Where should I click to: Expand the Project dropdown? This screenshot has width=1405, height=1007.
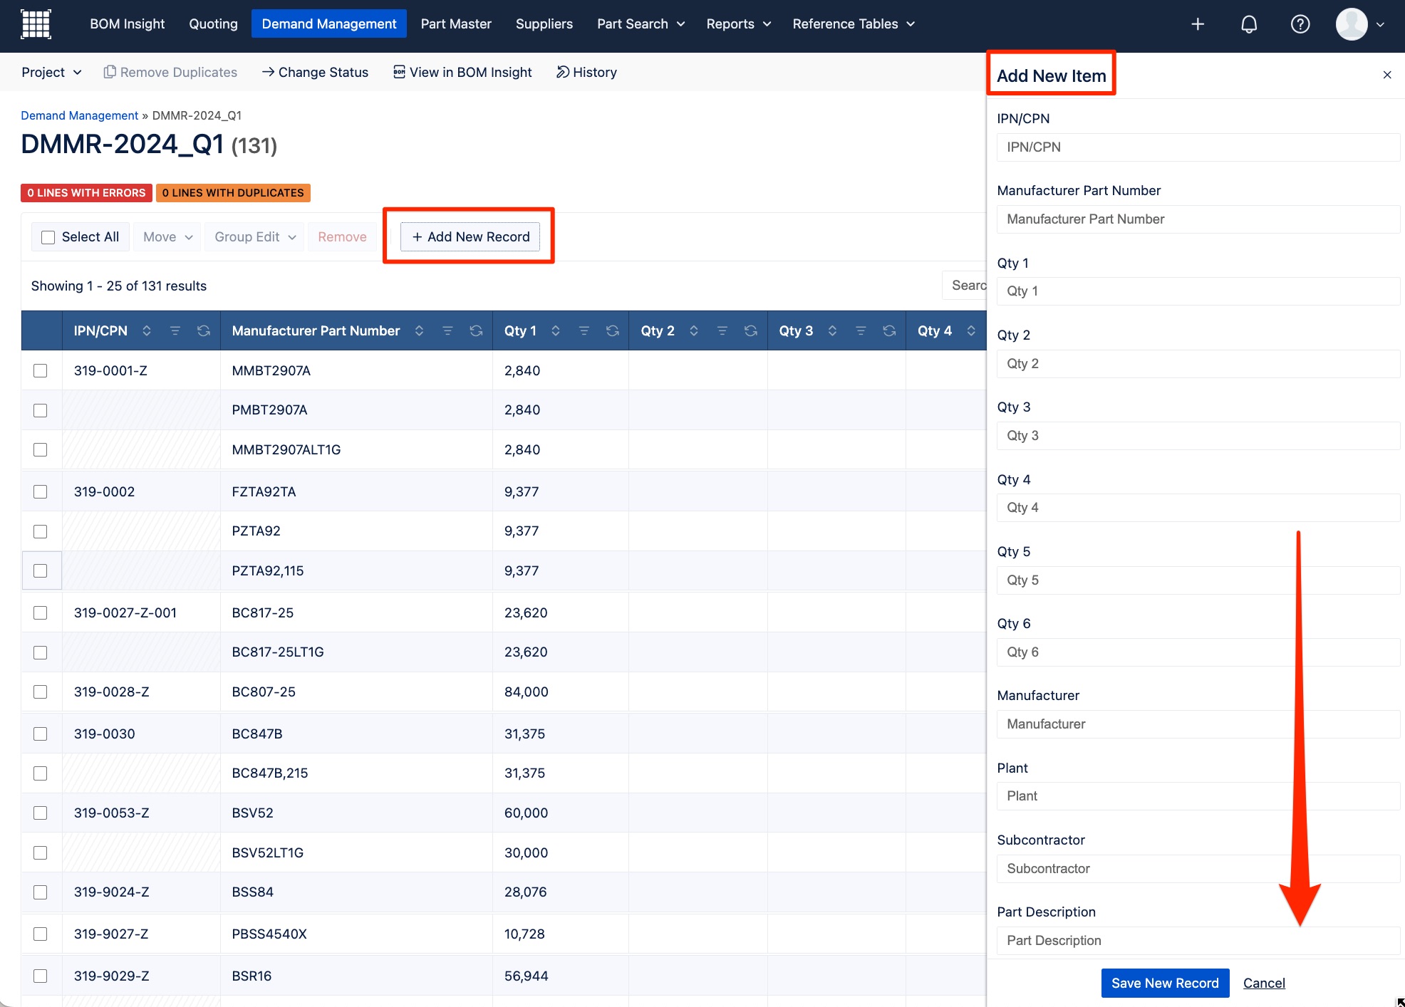click(x=51, y=72)
